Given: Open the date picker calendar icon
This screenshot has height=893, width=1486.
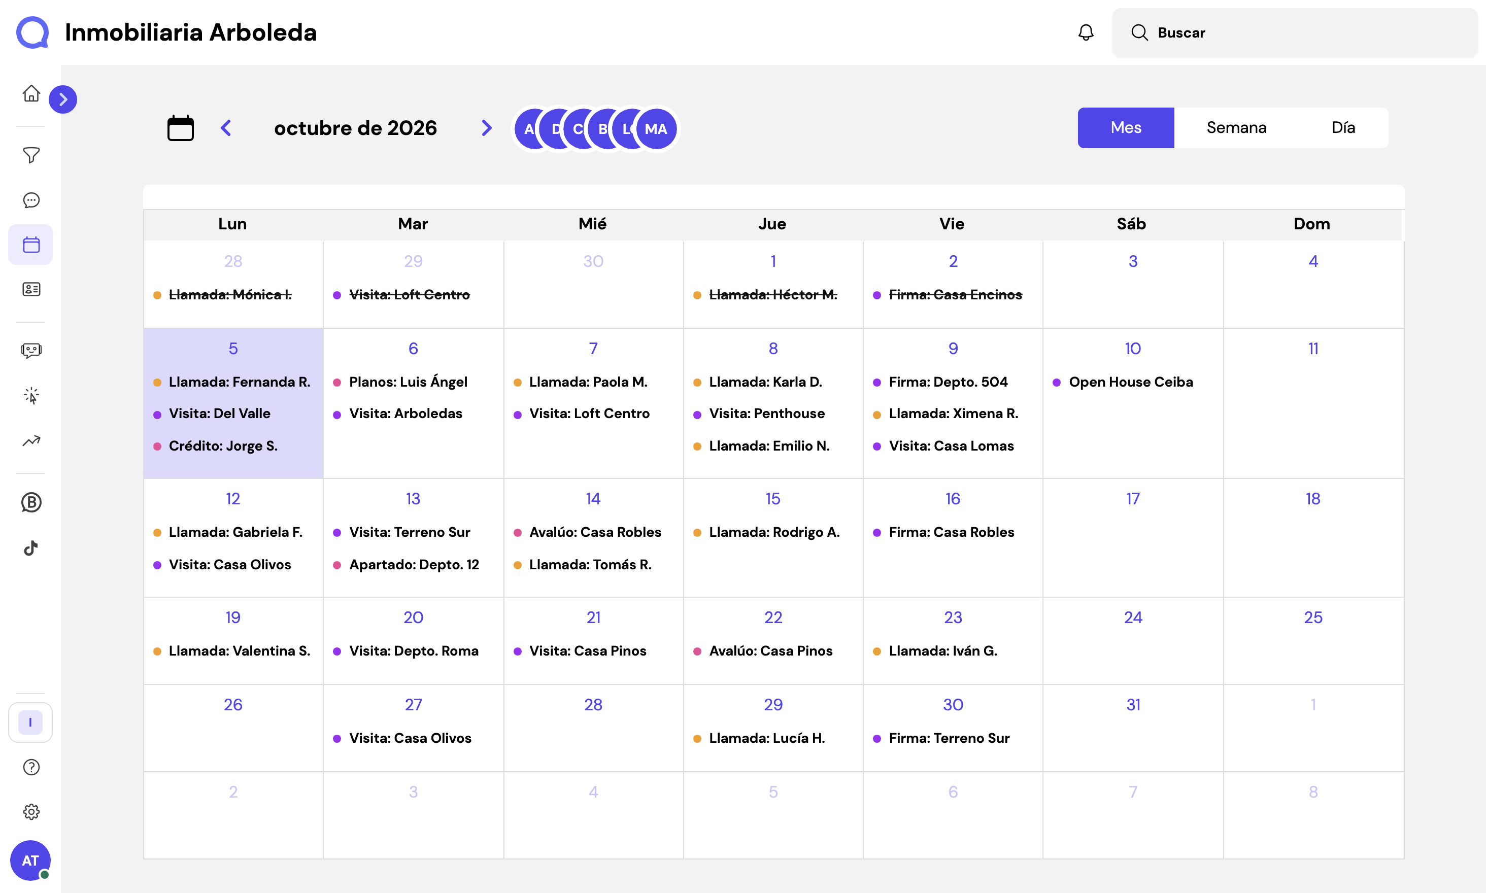Looking at the screenshot, I should click(181, 127).
